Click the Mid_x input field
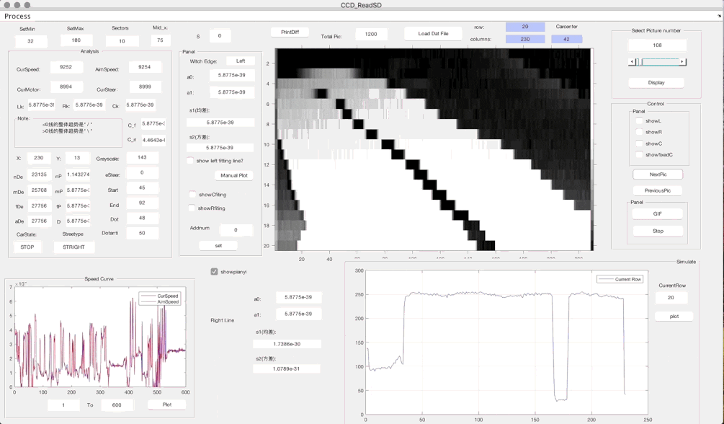Screen dimensions: 724x424 click(160, 40)
